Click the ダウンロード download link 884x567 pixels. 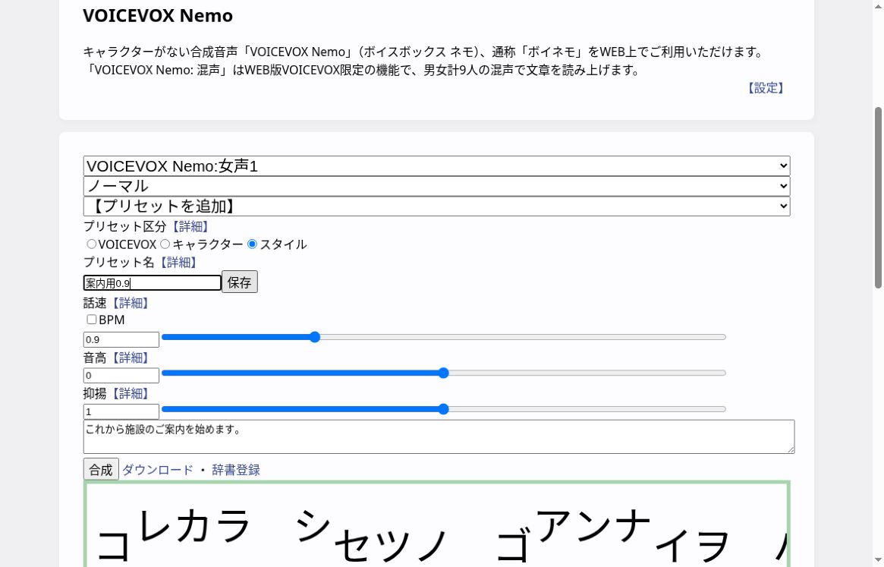point(158,470)
